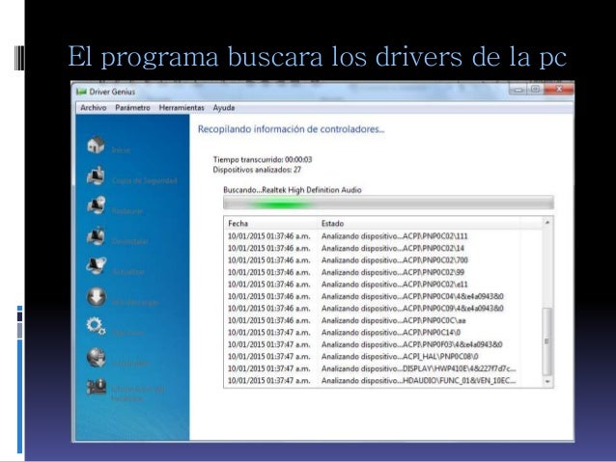Click the Driver Genius title bar icon

coord(81,92)
